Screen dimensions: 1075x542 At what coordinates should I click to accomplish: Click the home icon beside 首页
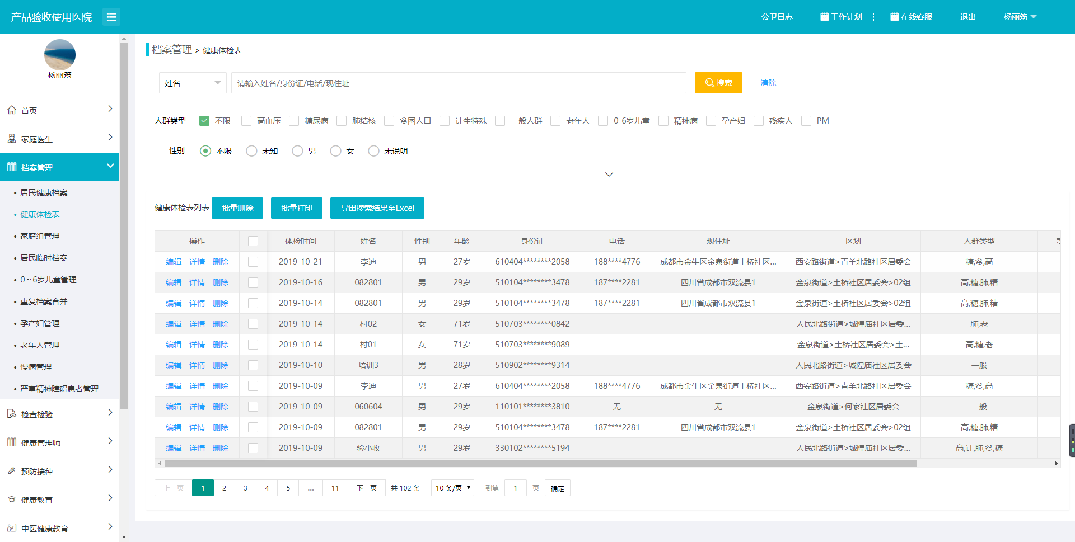[x=12, y=110]
